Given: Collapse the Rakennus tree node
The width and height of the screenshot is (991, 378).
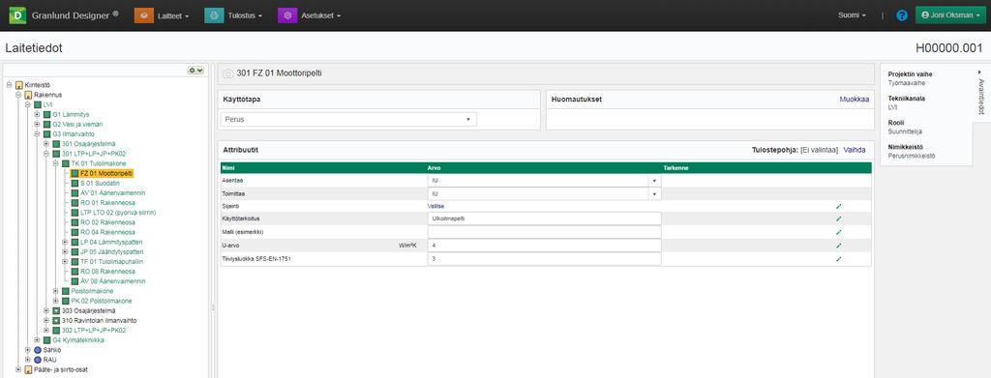Looking at the screenshot, I should [x=18, y=95].
